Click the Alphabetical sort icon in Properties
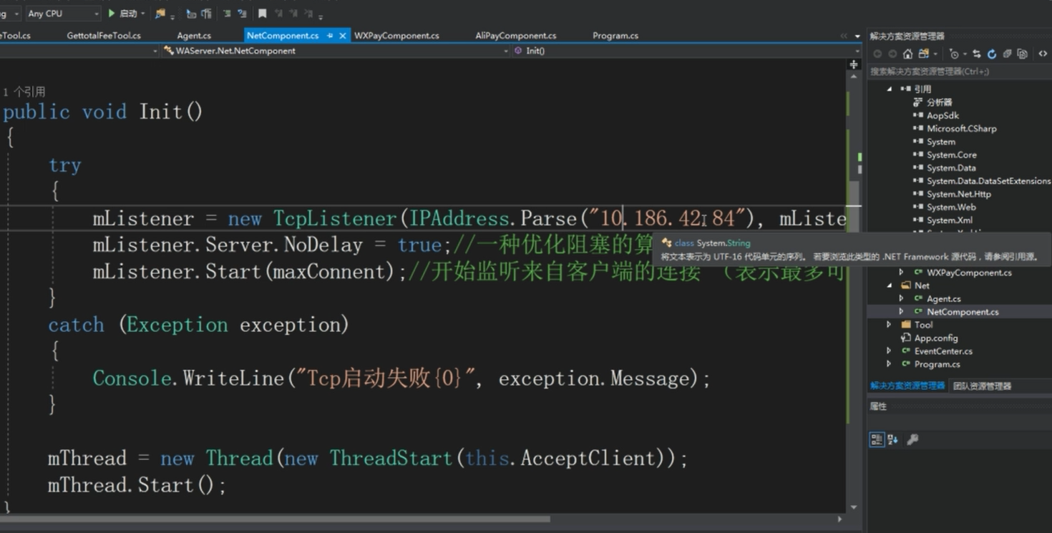 (893, 439)
